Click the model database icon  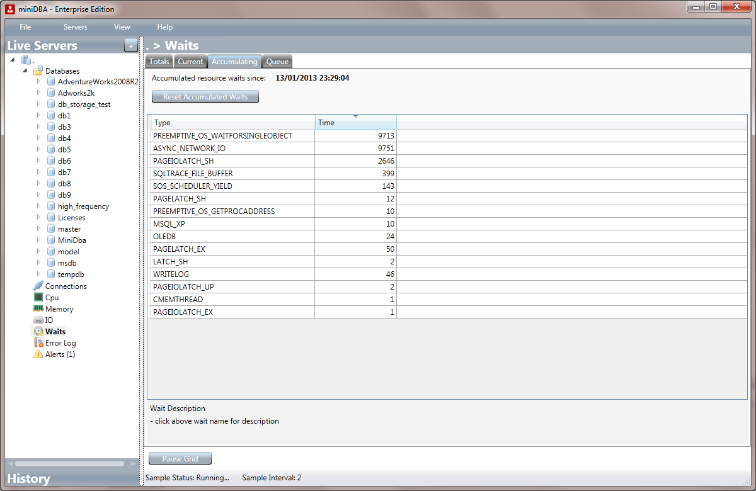51,252
